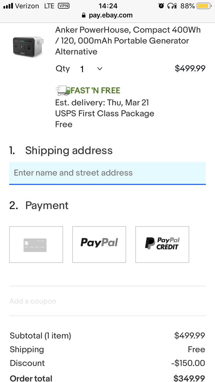Tap the Add a coupon link
The width and height of the screenshot is (215, 382).
[x=33, y=301]
